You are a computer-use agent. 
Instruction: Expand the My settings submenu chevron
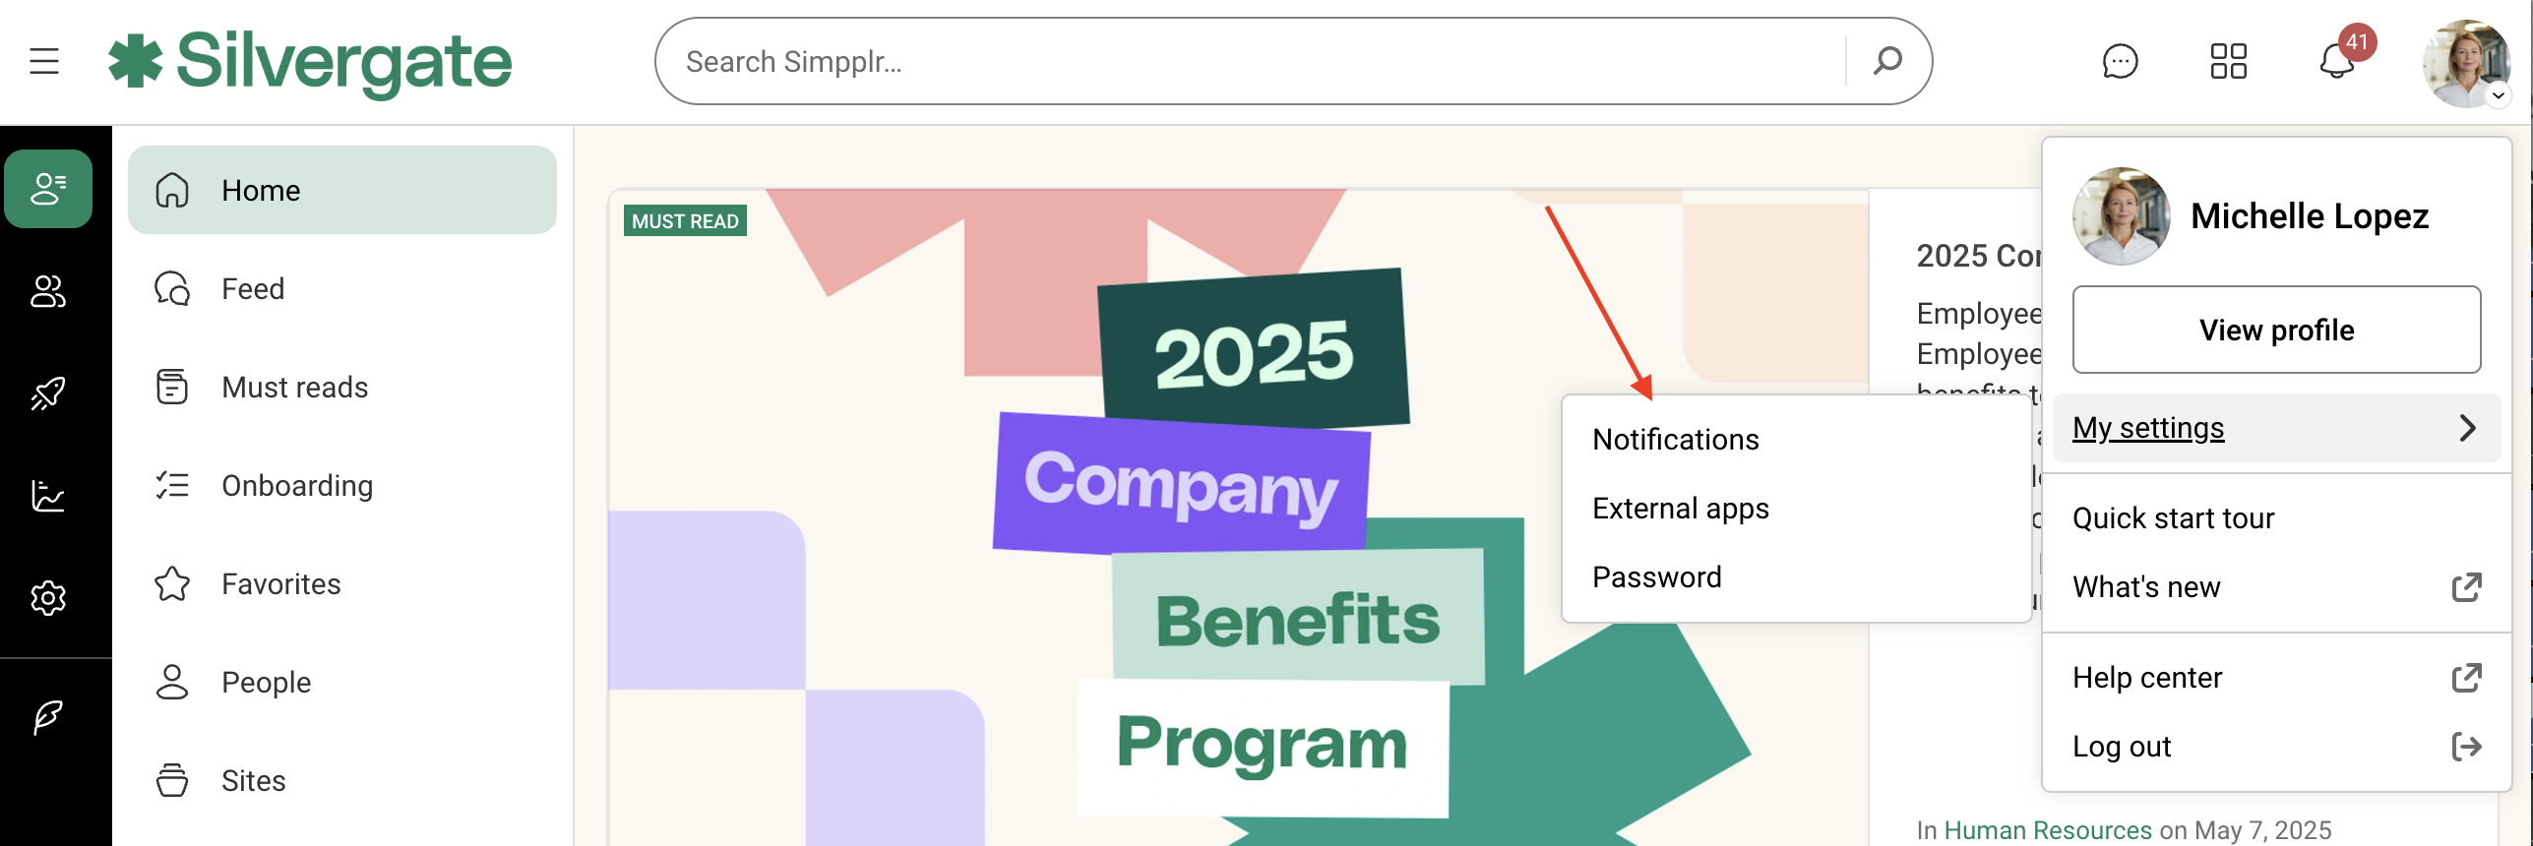2468,428
